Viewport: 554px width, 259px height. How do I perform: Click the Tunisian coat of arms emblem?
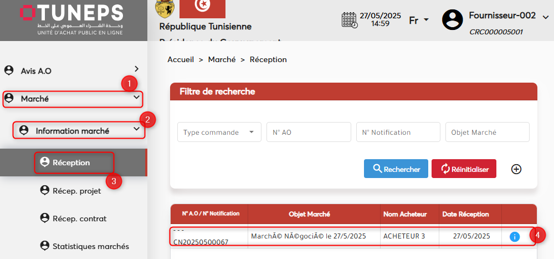[165, 8]
